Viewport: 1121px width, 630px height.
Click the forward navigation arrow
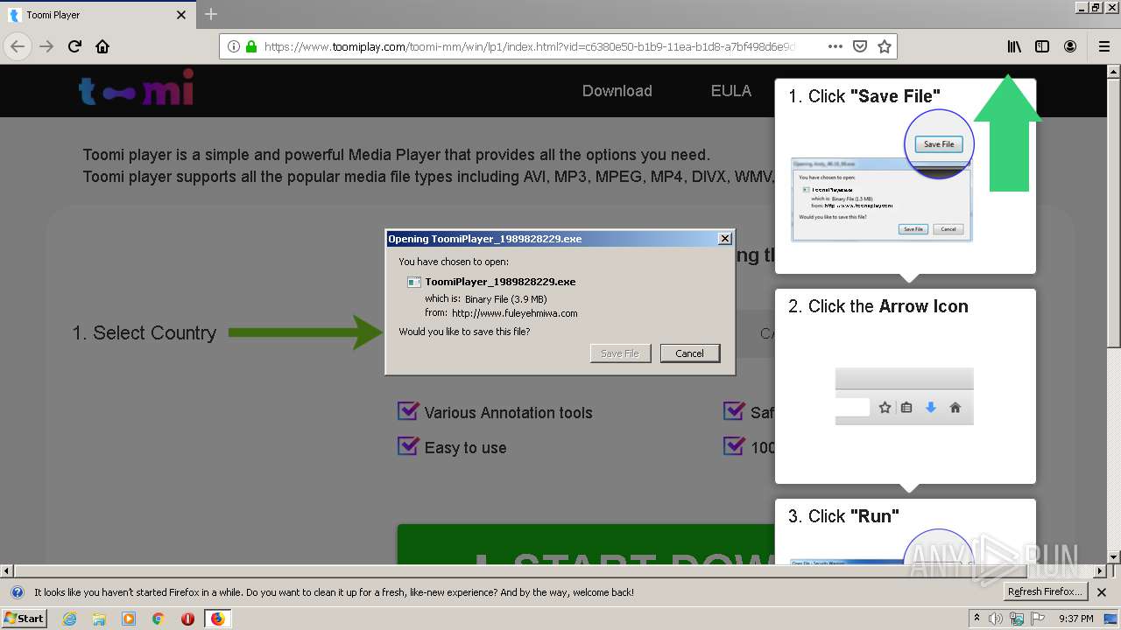tap(46, 46)
